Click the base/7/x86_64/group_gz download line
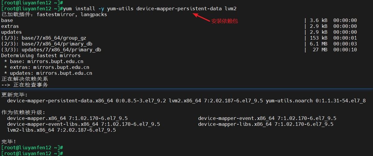The image size is (373, 156). coord(44,38)
